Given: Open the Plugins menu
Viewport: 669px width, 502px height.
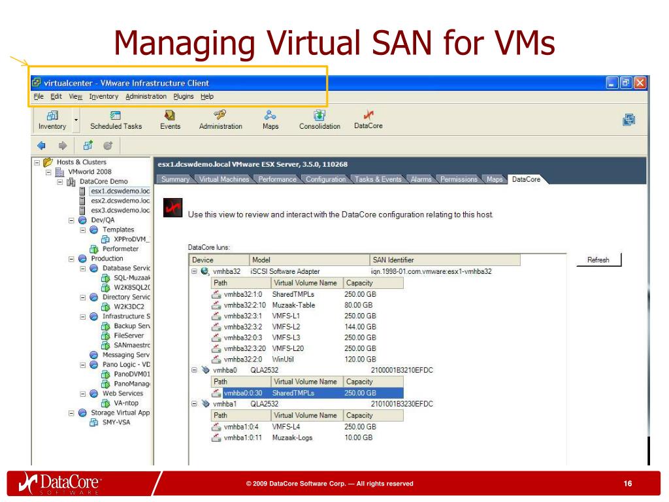Looking at the screenshot, I should pos(184,97).
